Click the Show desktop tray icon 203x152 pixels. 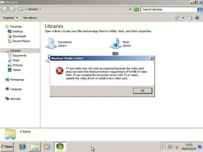(x=200, y=147)
